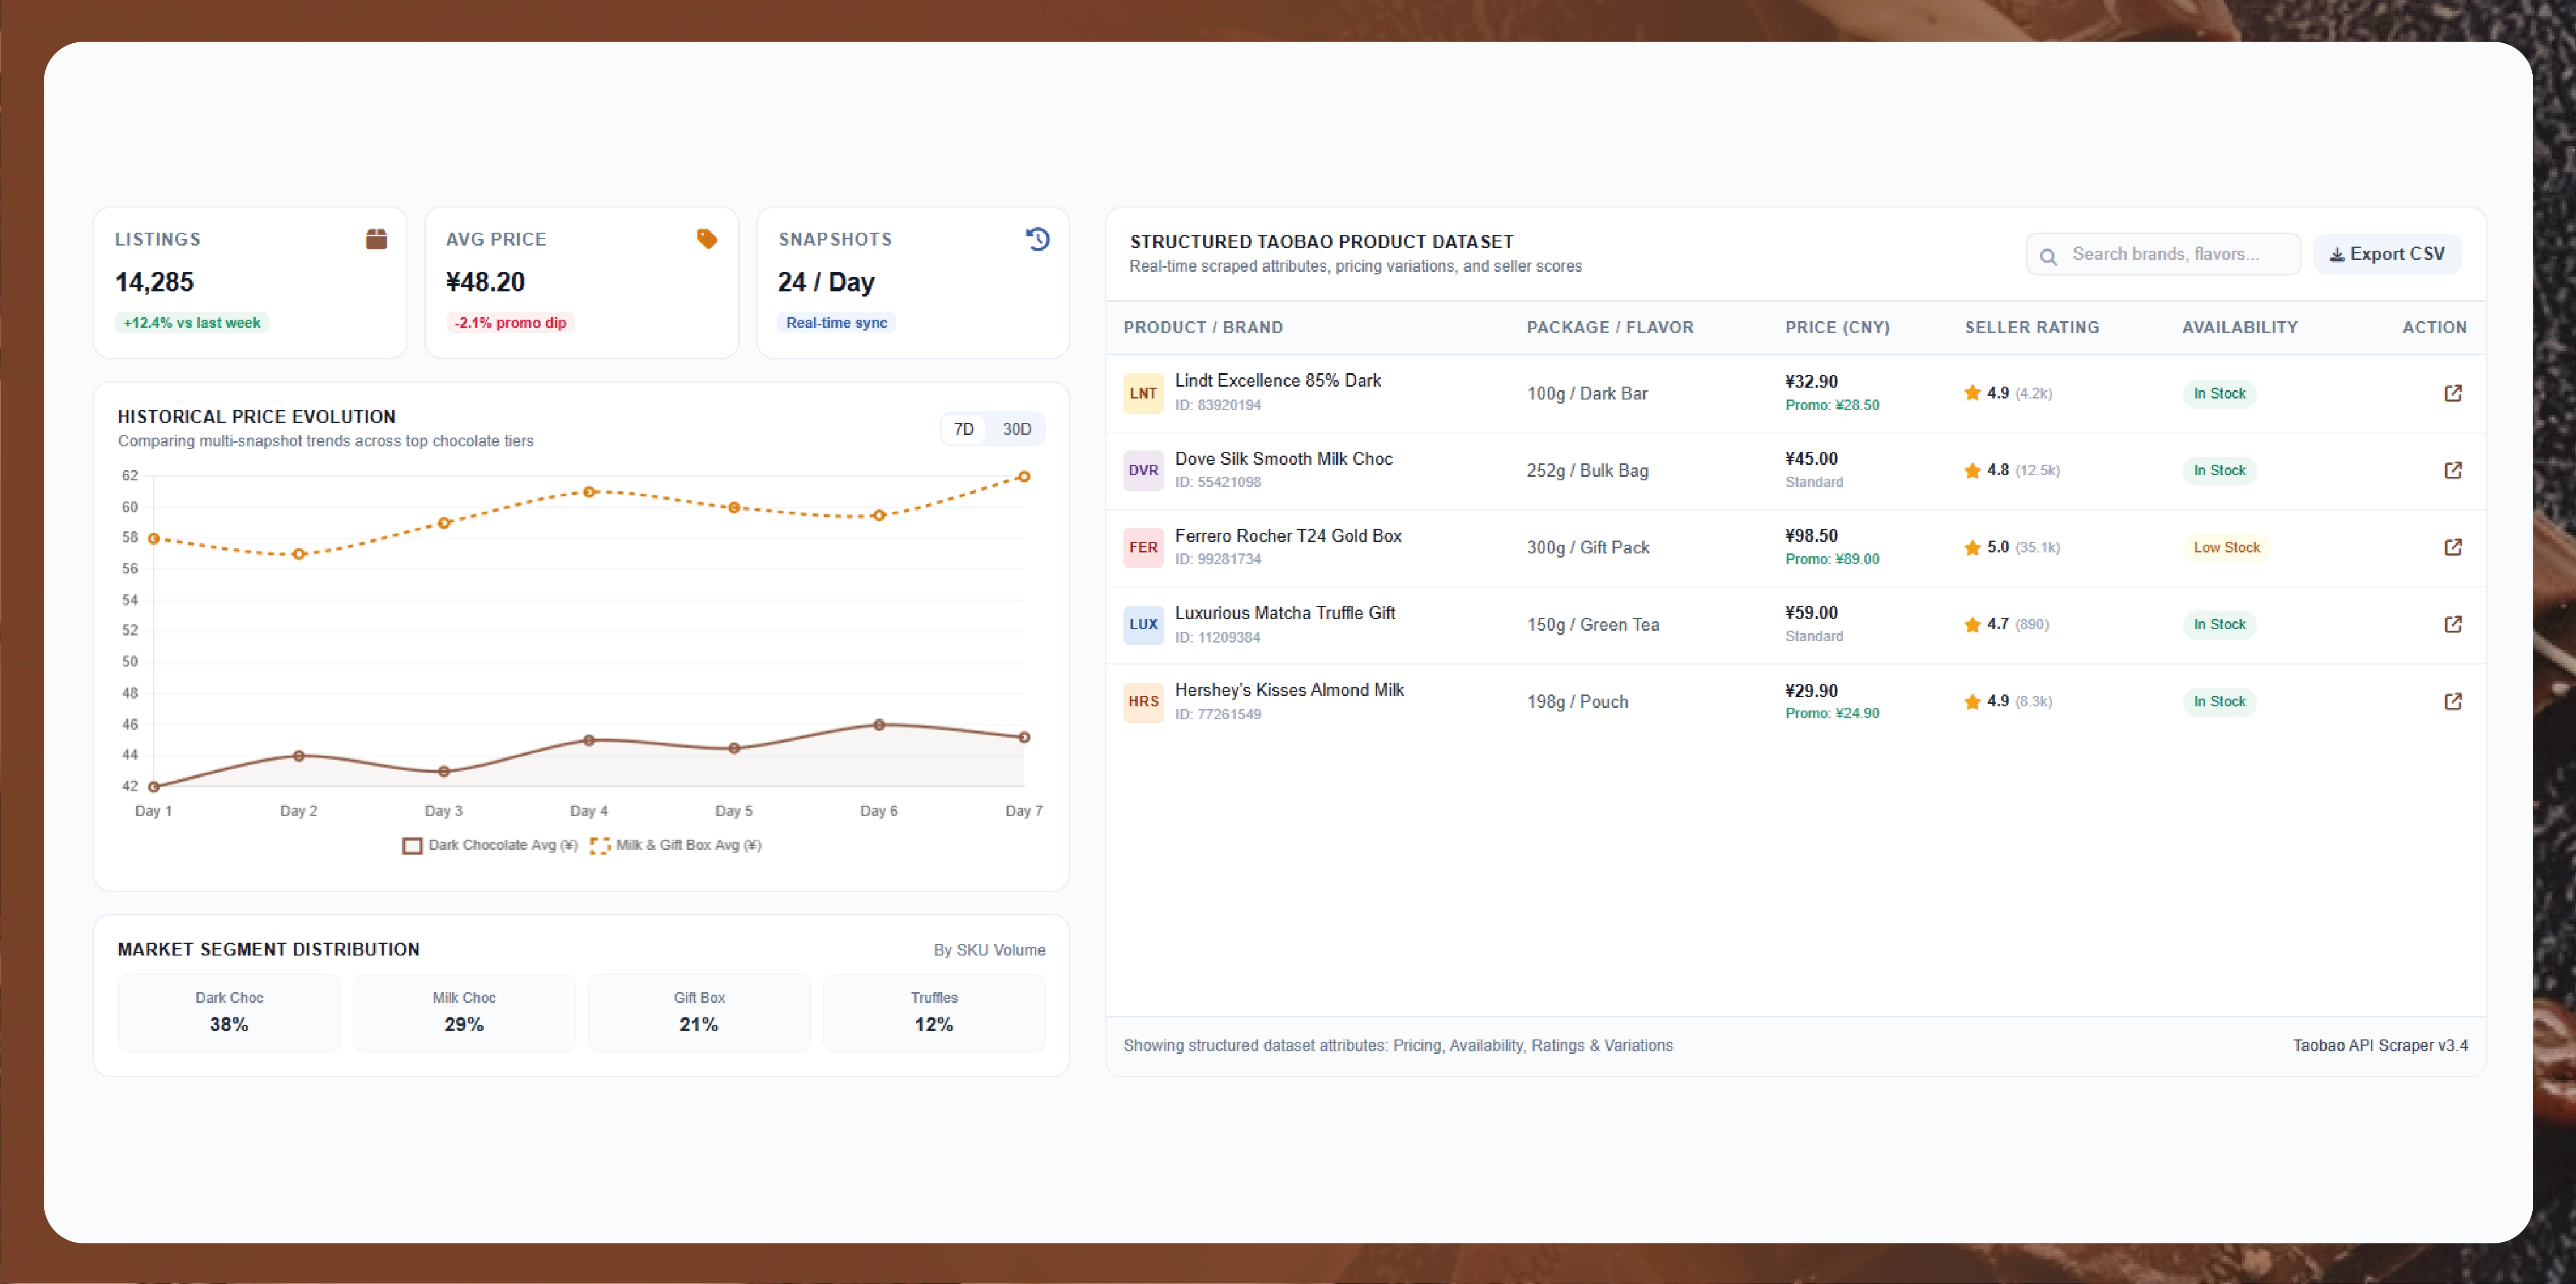The height and width of the screenshot is (1284, 2576).
Task: Click the star beside Dove's 4.8 rating
Action: [1972, 470]
